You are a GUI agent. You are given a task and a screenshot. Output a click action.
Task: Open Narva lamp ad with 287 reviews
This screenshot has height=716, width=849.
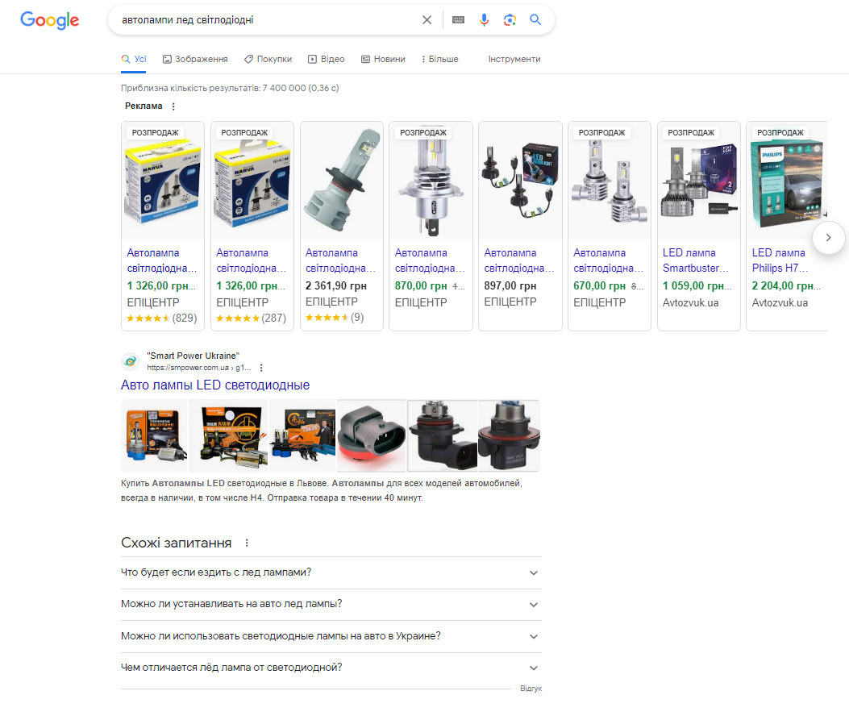coord(252,226)
